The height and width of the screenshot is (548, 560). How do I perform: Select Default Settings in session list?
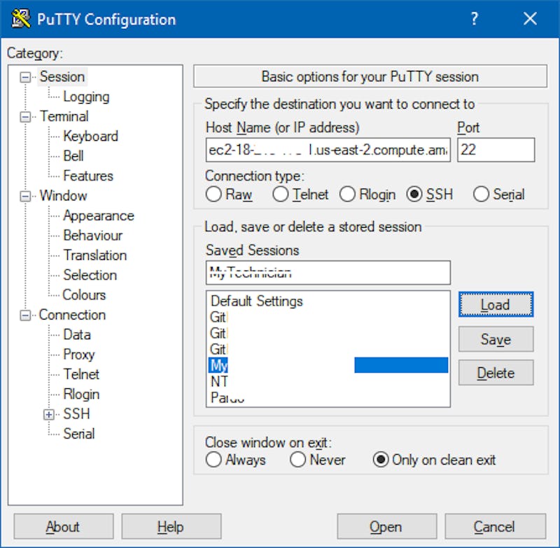[x=257, y=301]
